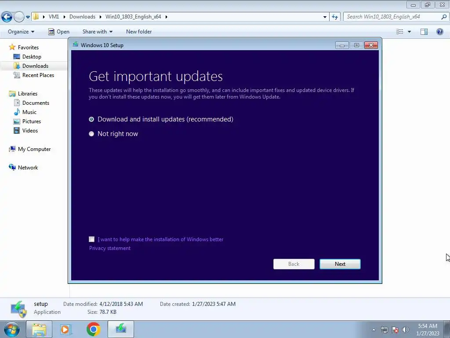Open Music library

click(x=29, y=112)
